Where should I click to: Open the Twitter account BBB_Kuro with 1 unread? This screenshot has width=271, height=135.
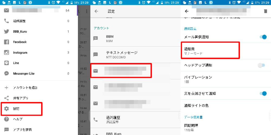click(20, 32)
